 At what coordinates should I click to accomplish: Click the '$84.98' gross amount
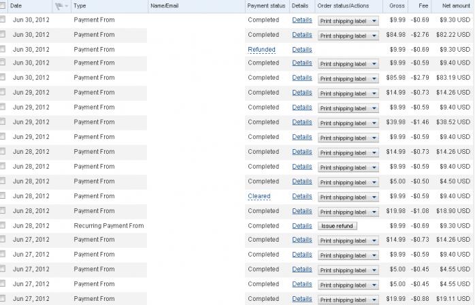pos(395,35)
